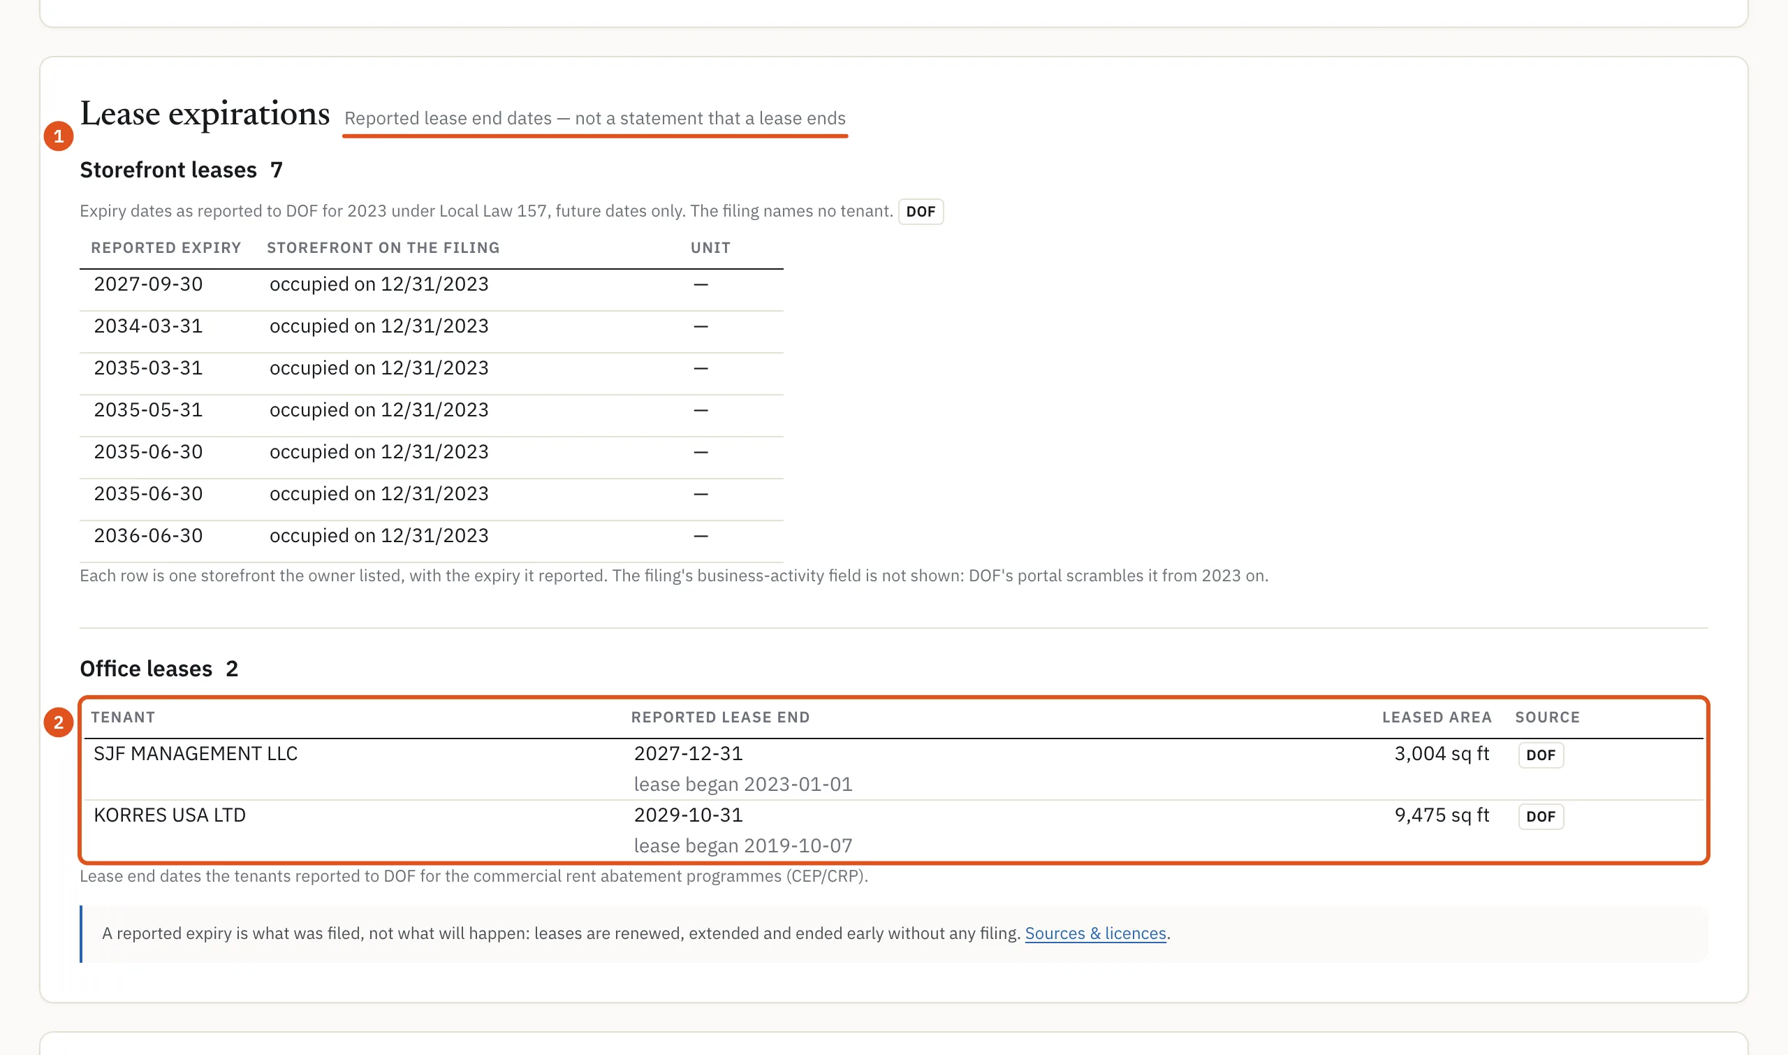Select the KORRES USA LTD tenant name
The image size is (1788, 1055).
click(170, 815)
